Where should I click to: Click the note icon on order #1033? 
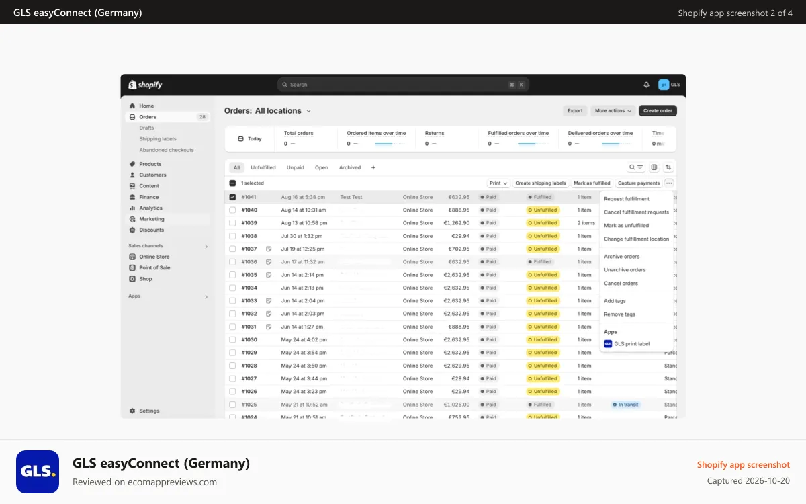[x=268, y=300]
